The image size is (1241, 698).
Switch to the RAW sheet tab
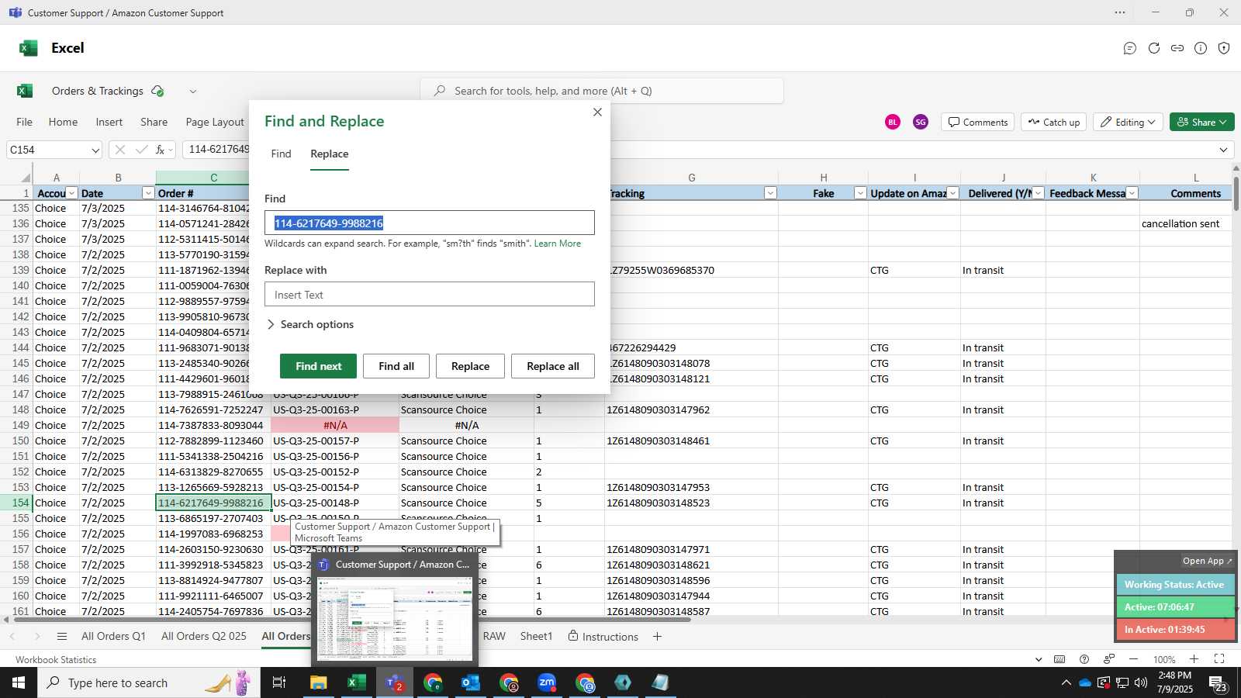(x=494, y=636)
